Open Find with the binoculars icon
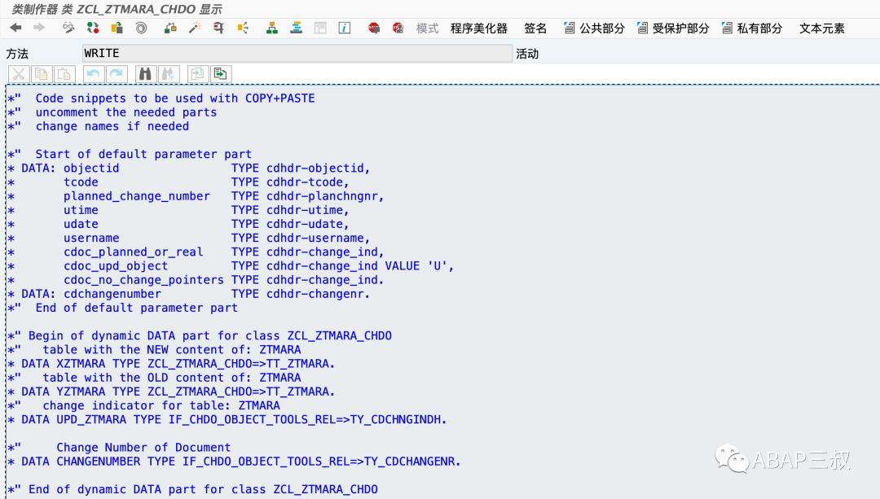Screen dimensions: 880x499 [145, 74]
